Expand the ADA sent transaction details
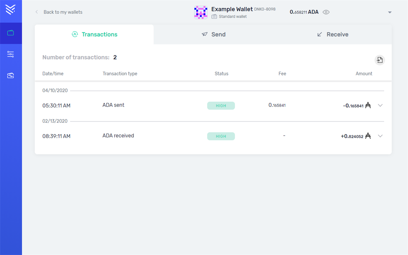Viewport: 408px width, 255px height. pyautogui.click(x=380, y=105)
